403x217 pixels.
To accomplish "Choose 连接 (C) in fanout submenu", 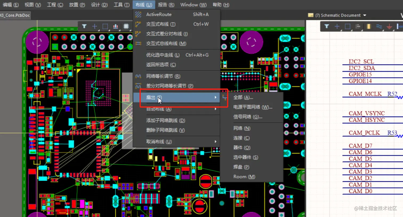I will pos(251,138).
